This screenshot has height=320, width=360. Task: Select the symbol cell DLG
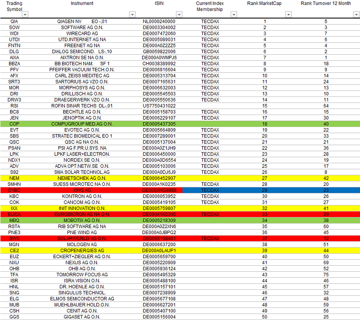14,52
